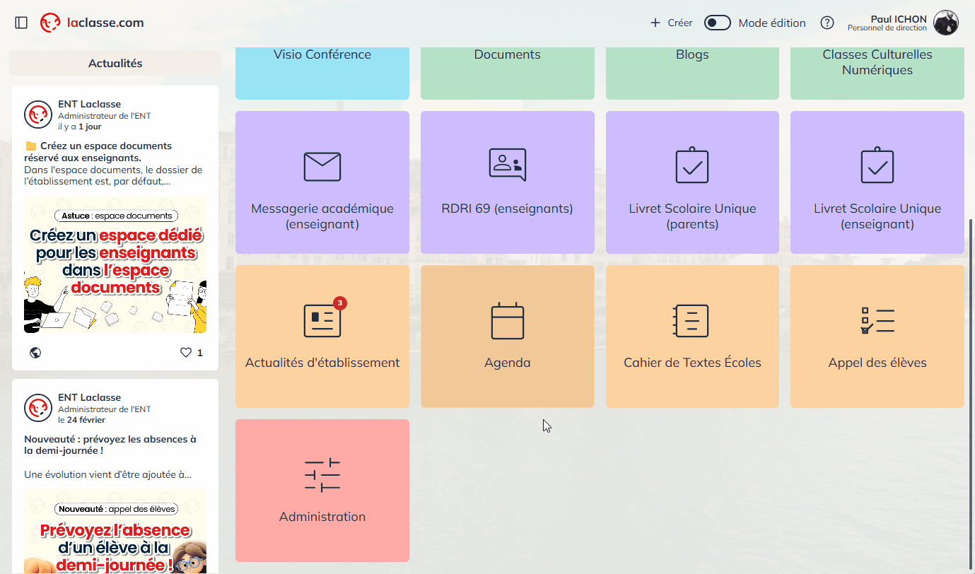The width and height of the screenshot is (975, 574).
Task: Go to laclasse.com home logo
Action: pos(92,23)
